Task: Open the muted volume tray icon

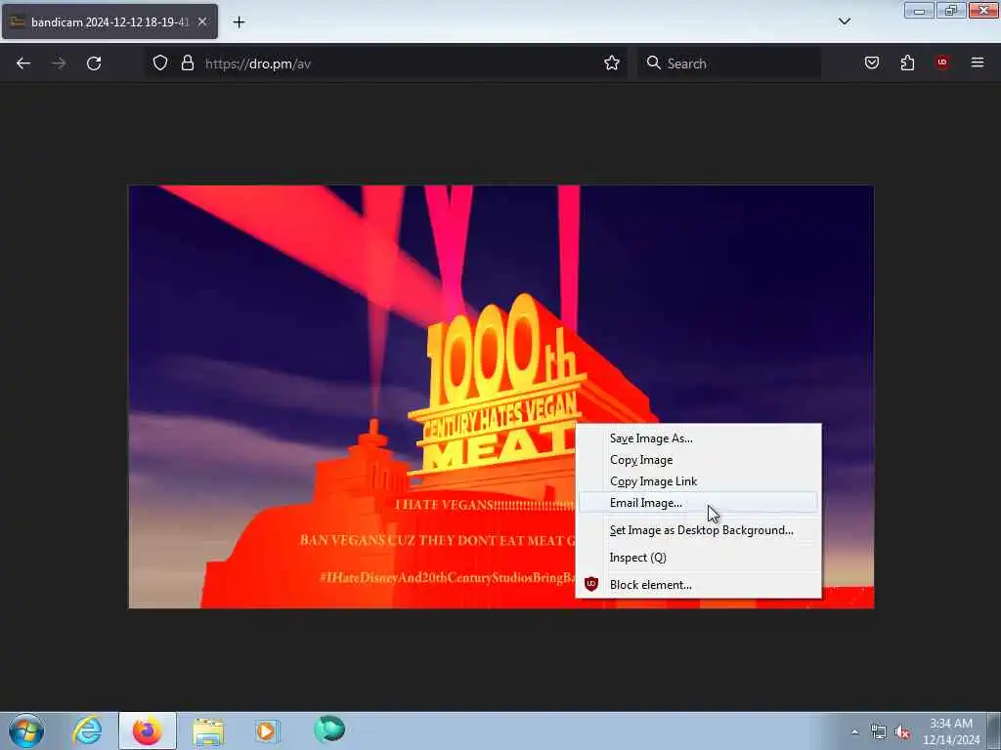Action: point(902,732)
